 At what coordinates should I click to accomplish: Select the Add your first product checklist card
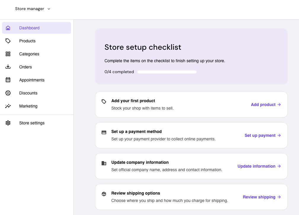coord(191,104)
